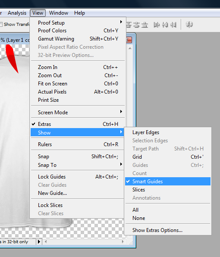Click the Distribute bottom edges icon
This screenshot has width=220, height=257.
[145, 25]
